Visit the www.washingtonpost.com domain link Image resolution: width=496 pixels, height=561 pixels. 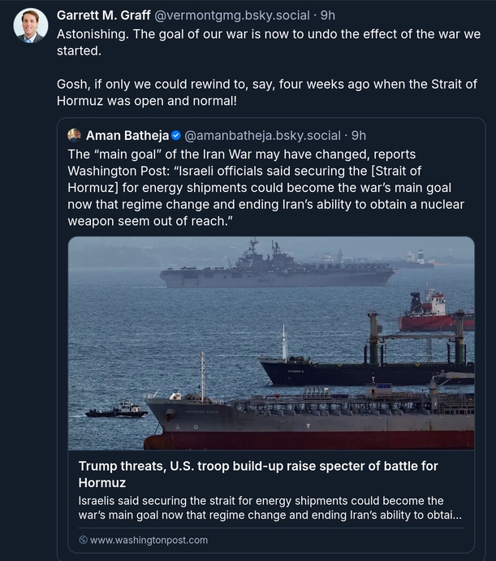click(149, 540)
